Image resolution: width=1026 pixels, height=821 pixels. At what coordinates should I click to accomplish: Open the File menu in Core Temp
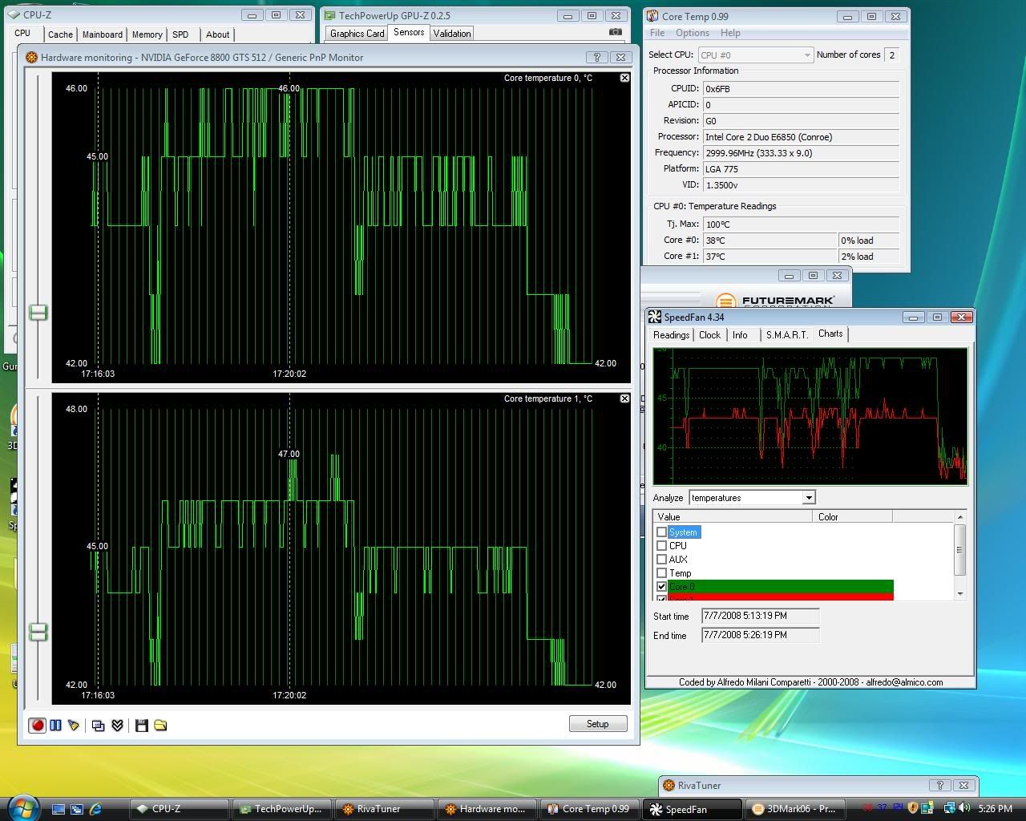(x=657, y=33)
